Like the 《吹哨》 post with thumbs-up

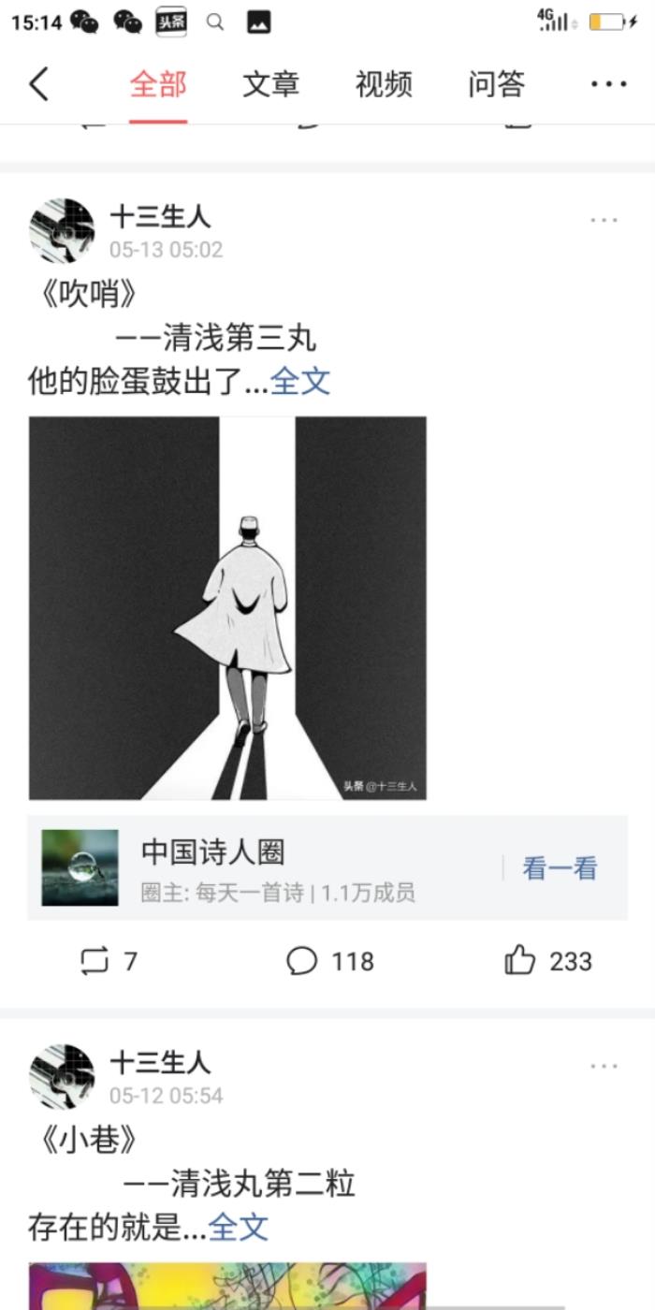[x=520, y=960]
